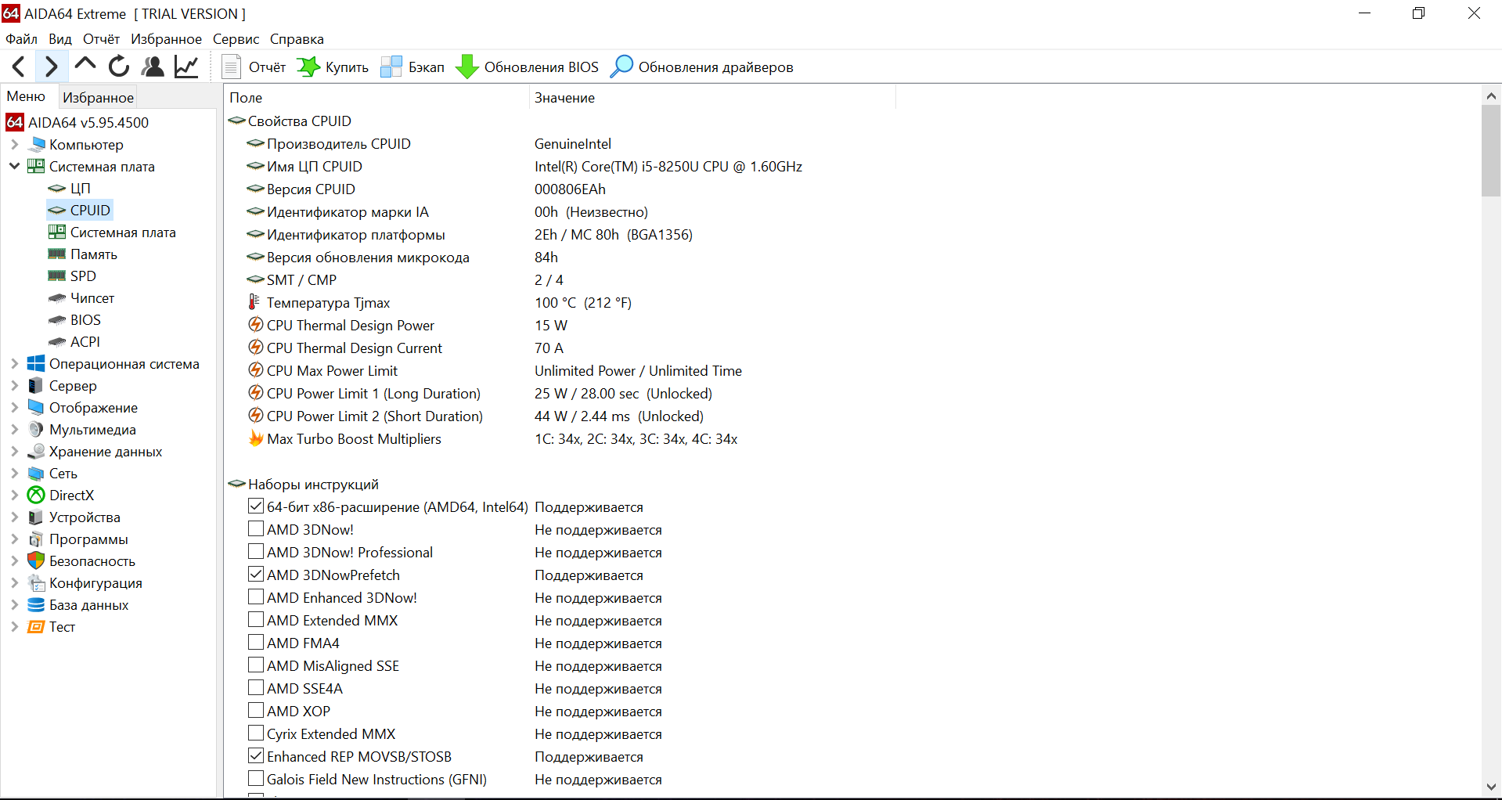1502x800 pixels.
Task: Open the Память tree item
Action: [x=83, y=254]
